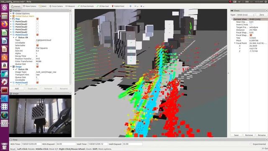The height and width of the screenshot is (151, 268).
Task: Collapse the PointCloud2 showing /rgb/pointcloud
Action: pyautogui.click(x=11, y=35)
